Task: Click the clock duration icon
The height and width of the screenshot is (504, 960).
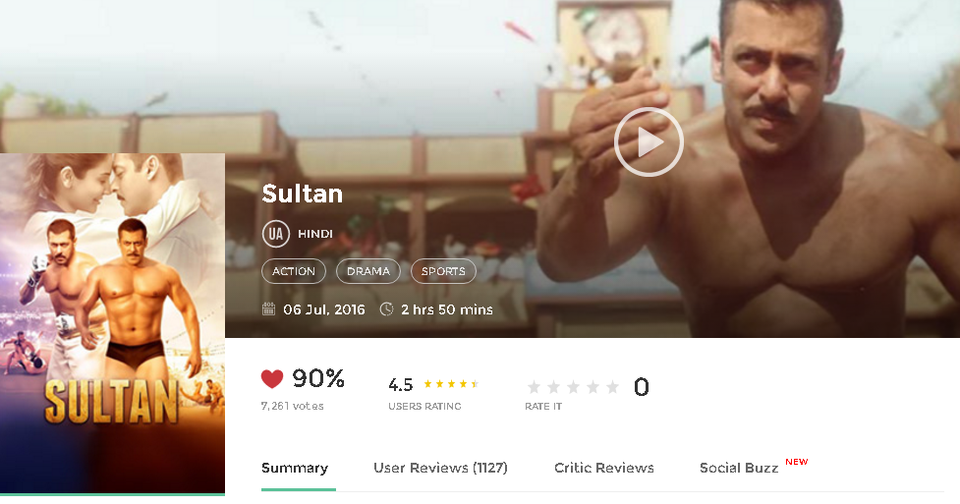Action: (386, 309)
